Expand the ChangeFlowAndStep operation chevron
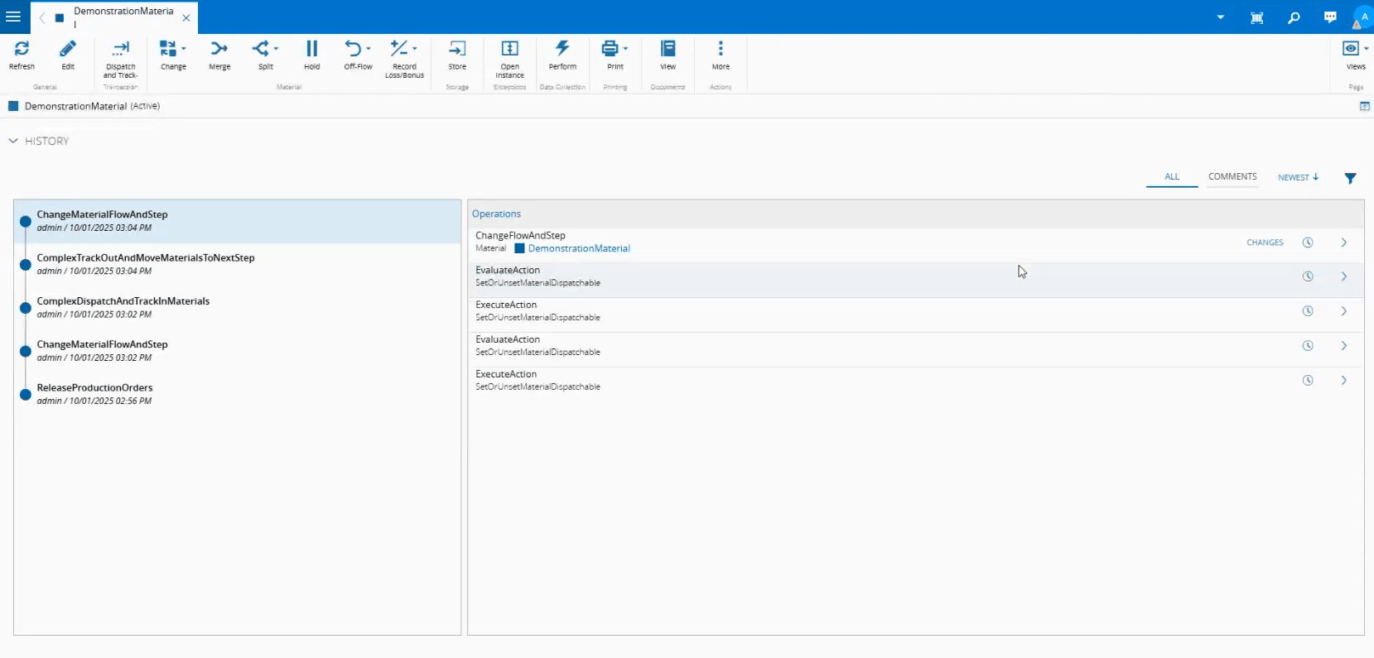The height and width of the screenshot is (658, 1374). 1343,243
